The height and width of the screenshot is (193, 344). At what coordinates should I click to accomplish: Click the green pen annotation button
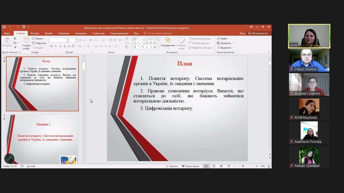tap(9, 158)
